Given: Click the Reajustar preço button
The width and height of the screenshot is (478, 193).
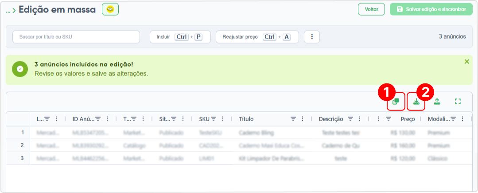Looking at the screenshot, I should click(x=257, y=37).
